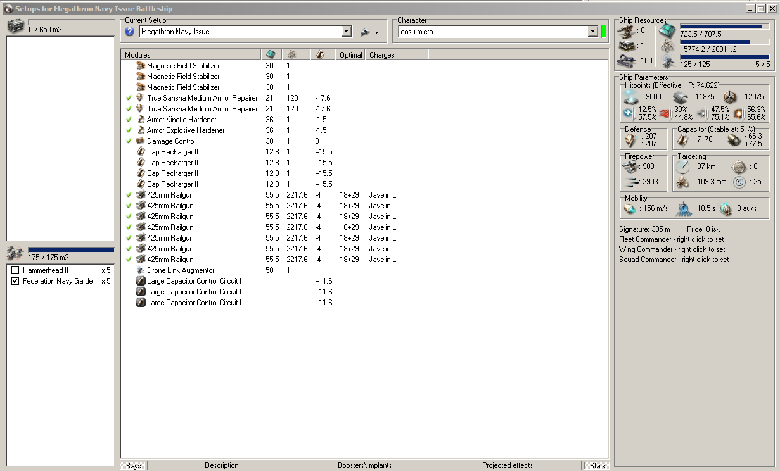Image resolution: width=780 pixels, height=471 pixels.
Task: Click the EM resistance icon beside 12.5%
Action: tap(629, 113)
